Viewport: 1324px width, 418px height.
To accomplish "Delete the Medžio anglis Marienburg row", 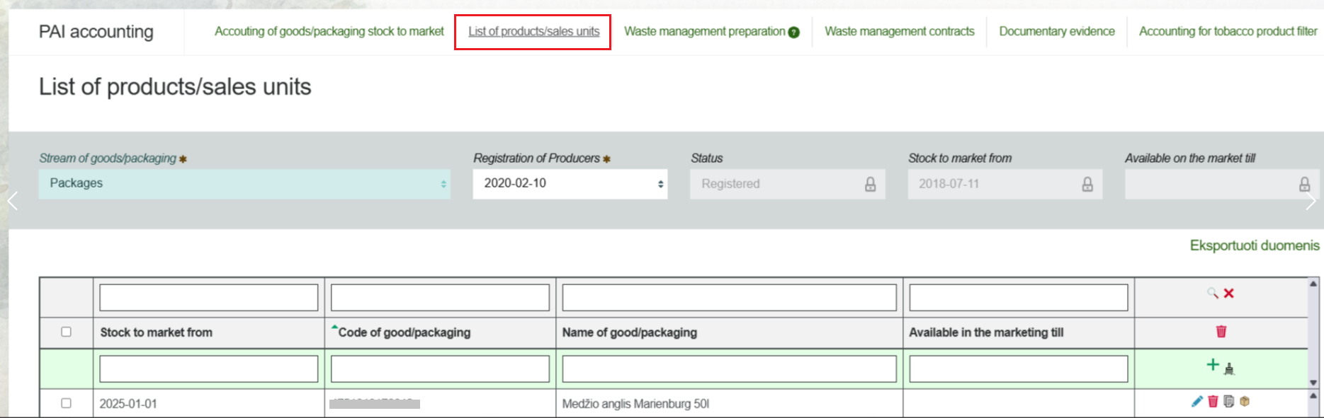I will click(x=1213, y=402).
